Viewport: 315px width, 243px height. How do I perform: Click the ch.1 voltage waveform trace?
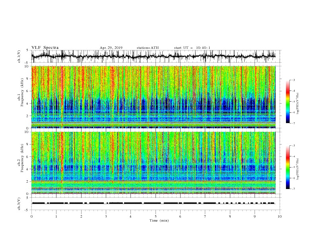[x=153, y=56]
